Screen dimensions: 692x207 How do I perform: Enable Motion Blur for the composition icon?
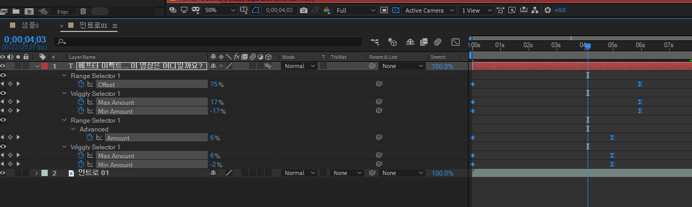tap(438, 42)
